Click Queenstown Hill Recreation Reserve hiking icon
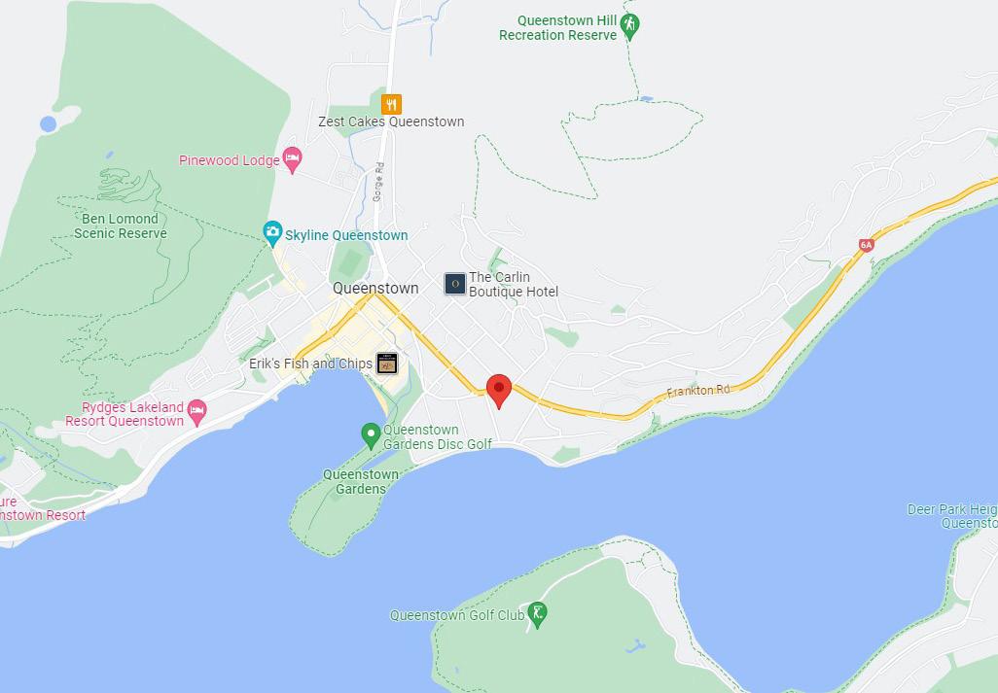Image resolution: width=998 pixels, height=693 pixels. 630,26
